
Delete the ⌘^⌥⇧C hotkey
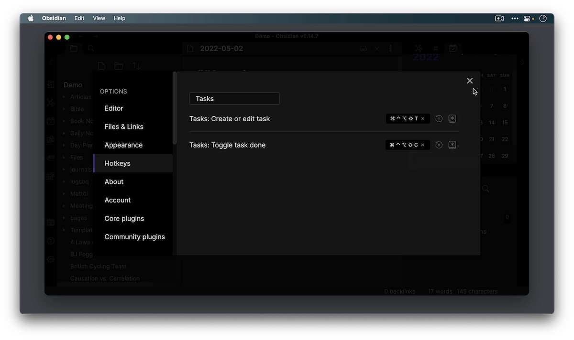tap(423, 145)
